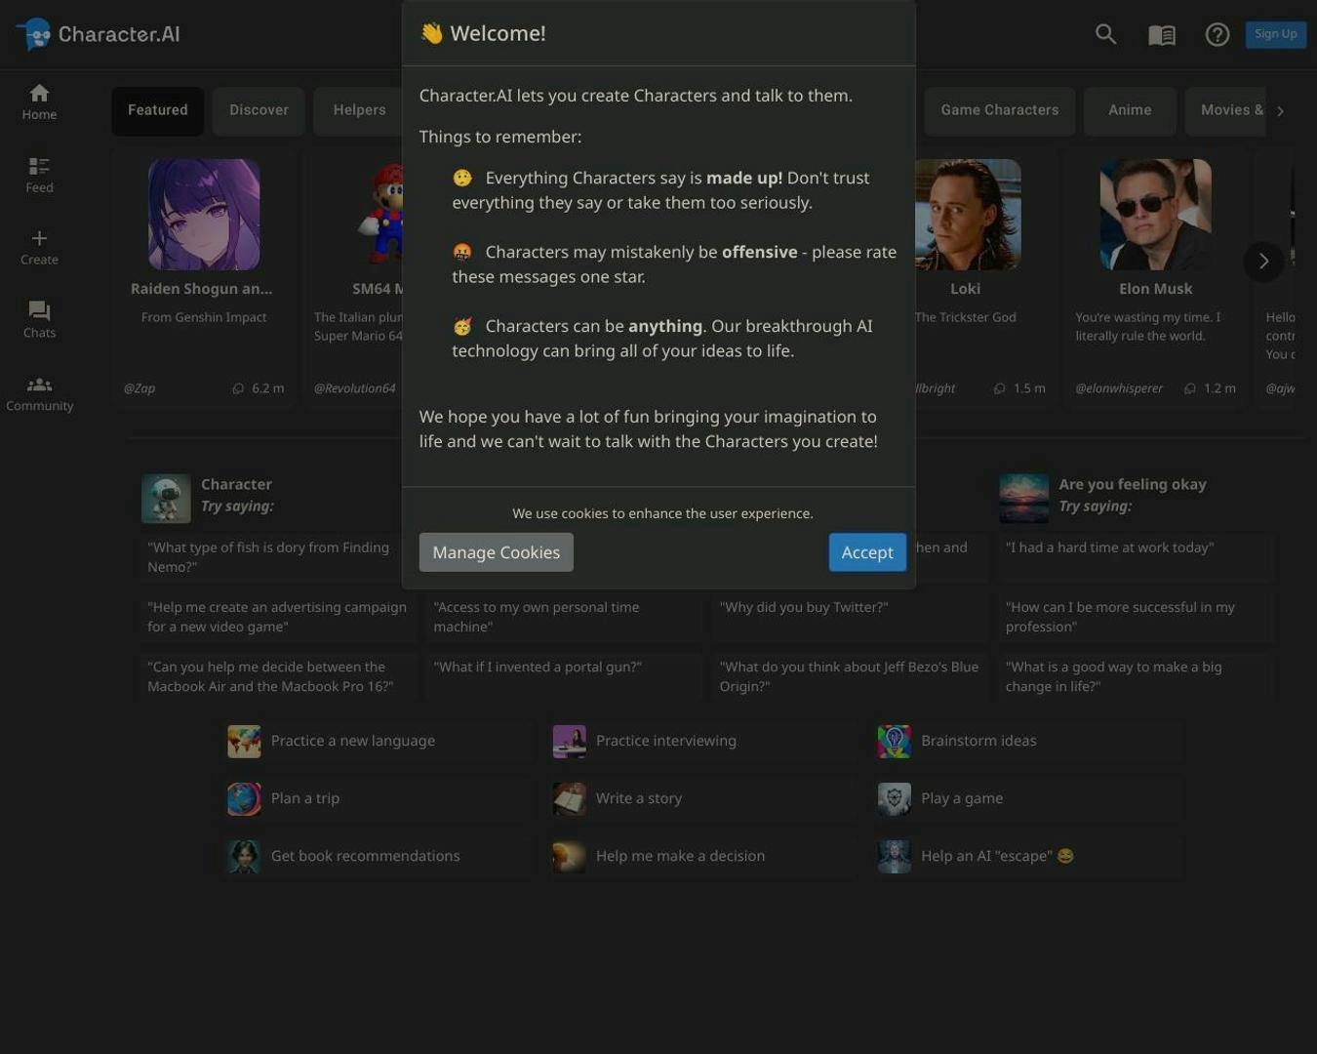Image resolution: width=1317 pixels, height=1054 pixels.
Task: Advance the character carousel with the right arrow
Action: [x=1263, y=262]
